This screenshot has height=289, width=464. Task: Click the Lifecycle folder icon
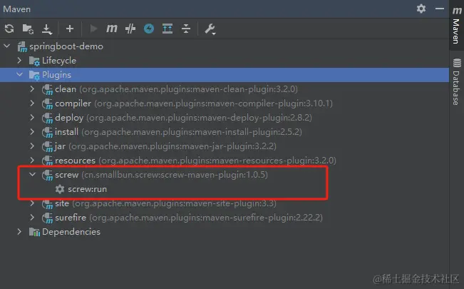tap(34, 61)
